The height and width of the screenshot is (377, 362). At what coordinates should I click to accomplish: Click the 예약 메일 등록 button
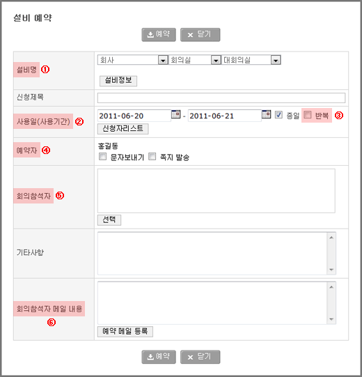[125, 332]
